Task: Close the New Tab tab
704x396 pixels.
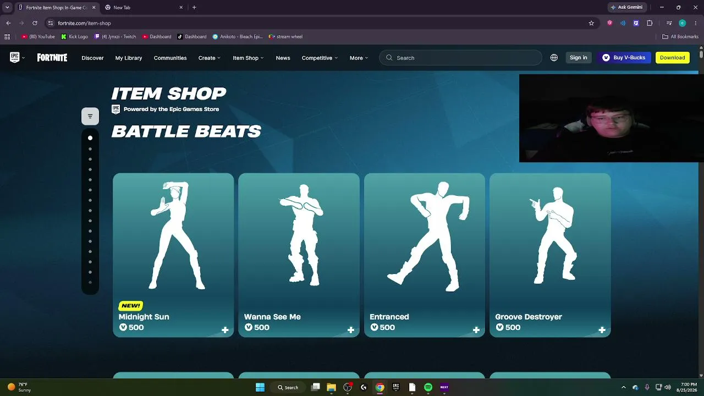Action: pyautogui.click(x=181, y=8)
